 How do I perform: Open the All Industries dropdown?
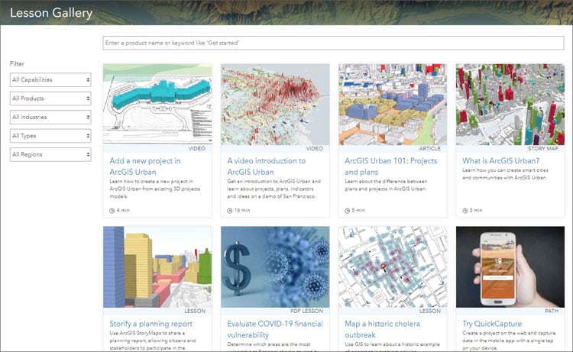pos(50,117)
